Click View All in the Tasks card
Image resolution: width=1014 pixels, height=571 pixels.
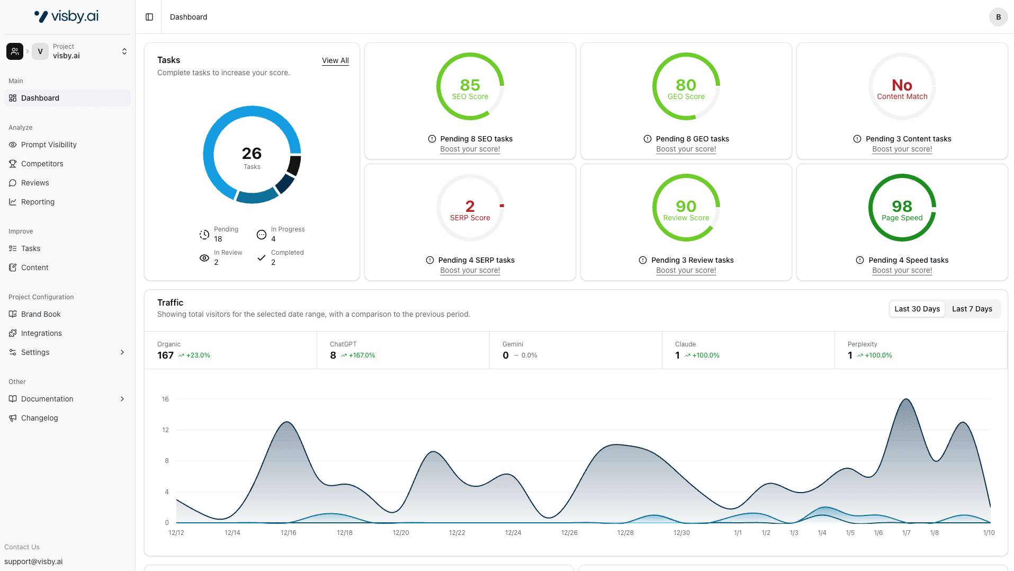pos(335,60)
